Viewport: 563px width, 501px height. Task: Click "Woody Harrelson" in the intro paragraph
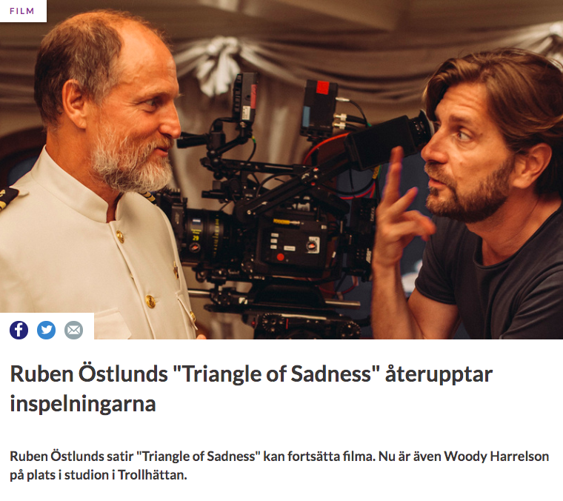[x=496, y=456]
